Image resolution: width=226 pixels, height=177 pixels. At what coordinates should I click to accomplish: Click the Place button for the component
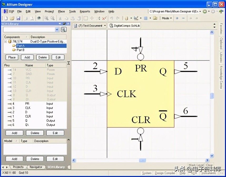coord(12,57)
